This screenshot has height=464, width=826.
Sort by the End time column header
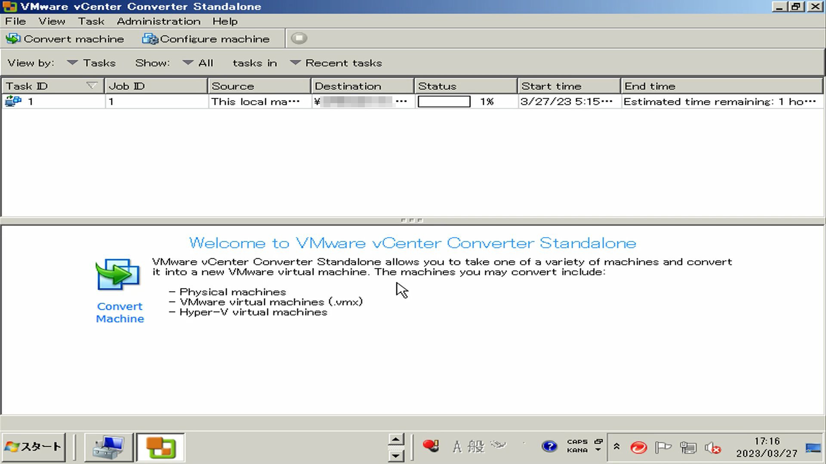pos(722,86)
